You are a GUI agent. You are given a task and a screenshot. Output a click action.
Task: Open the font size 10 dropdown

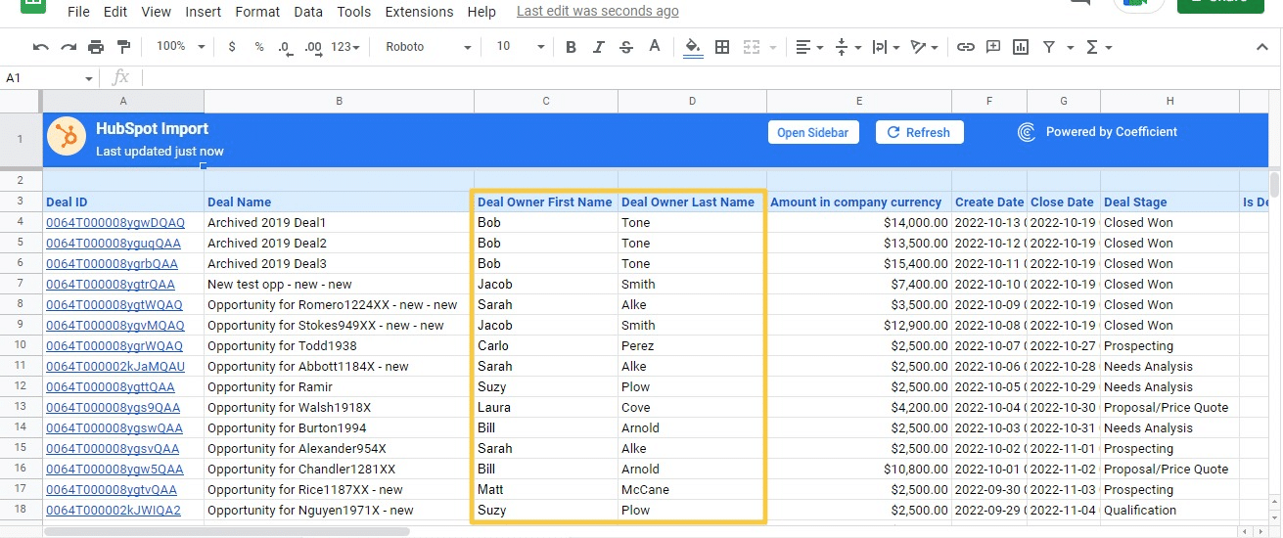click(x=520, y=47)
